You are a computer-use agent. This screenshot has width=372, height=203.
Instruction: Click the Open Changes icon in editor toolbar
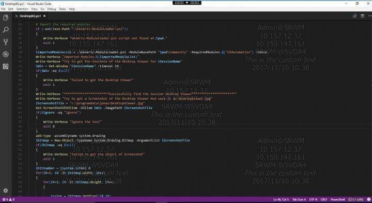pos(354,16)
